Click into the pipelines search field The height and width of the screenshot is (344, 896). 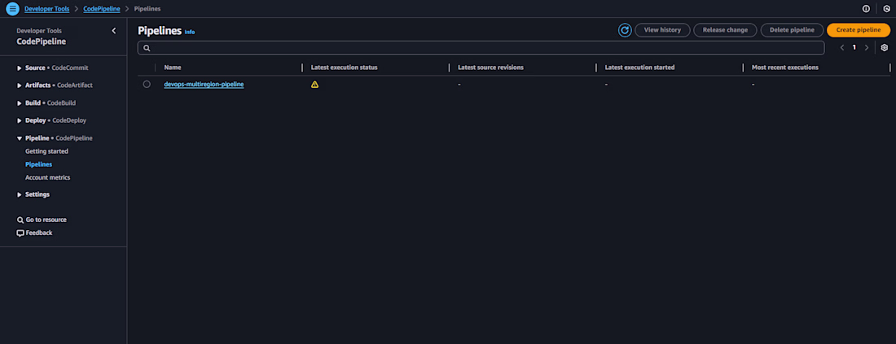click(481, 48)
